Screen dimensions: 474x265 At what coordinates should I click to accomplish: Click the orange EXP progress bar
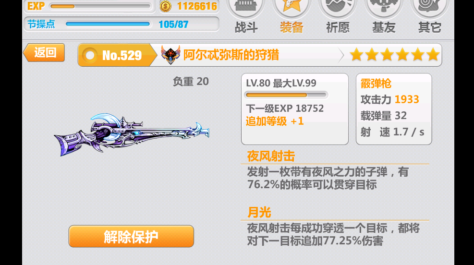point(101,6)
